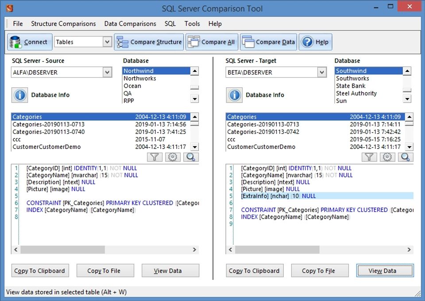Select Ocean source database

pyautogui.click(x=156, y=86)
